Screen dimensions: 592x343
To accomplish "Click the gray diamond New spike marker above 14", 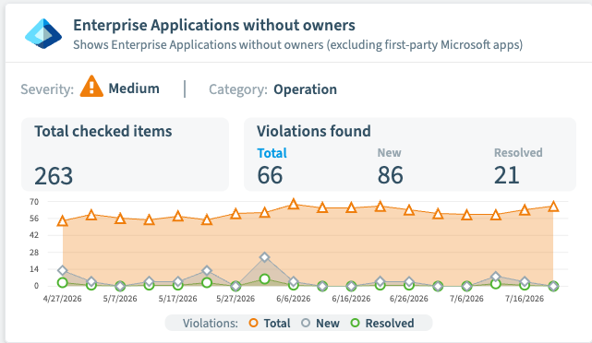I will pyautogui.click(x=265, y=257).
